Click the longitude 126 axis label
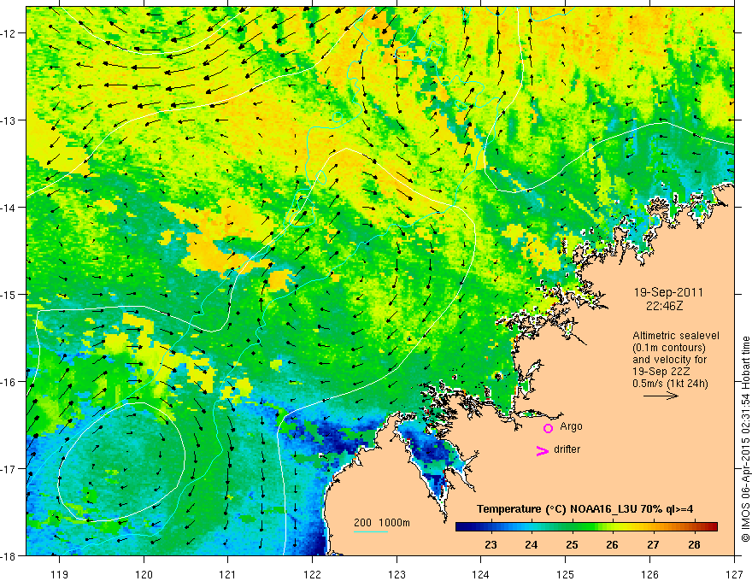The image size is (752, 581). point(649,574)
